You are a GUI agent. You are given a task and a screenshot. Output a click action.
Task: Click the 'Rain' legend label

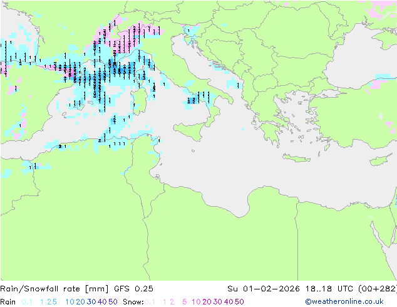coord(8,302)
